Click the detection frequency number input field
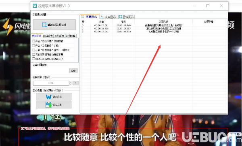Image resolution: width=242 pixels, height=146 pixels. pyautogui.click(x=51, y=83)
